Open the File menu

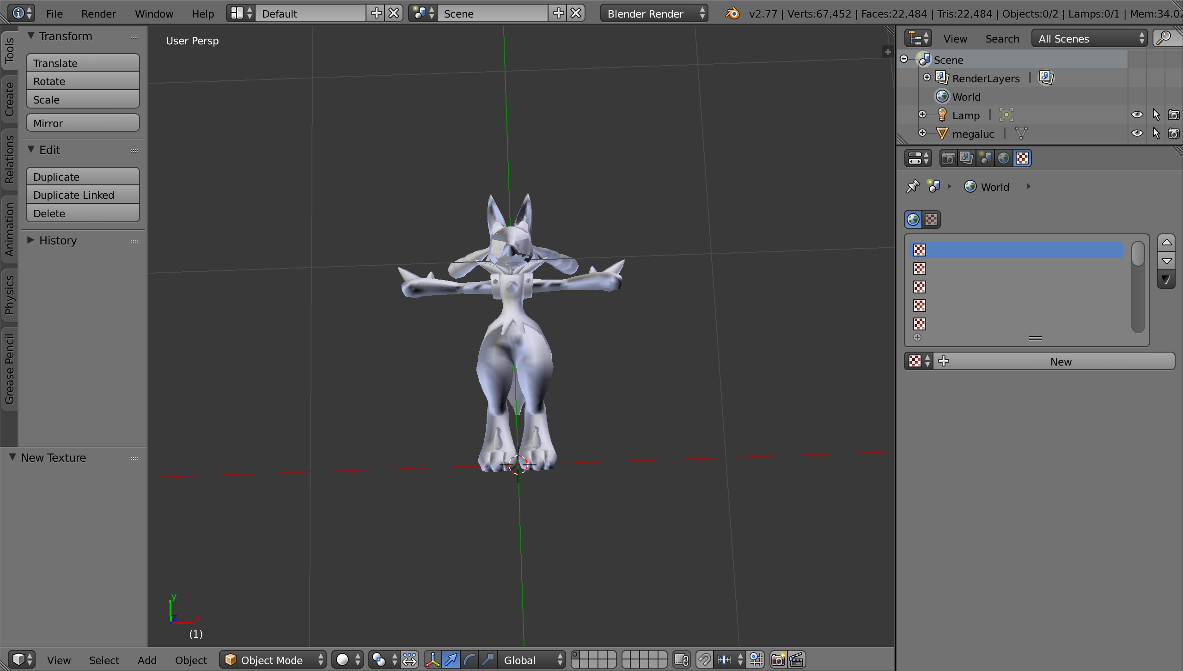(x=55, y=14)
